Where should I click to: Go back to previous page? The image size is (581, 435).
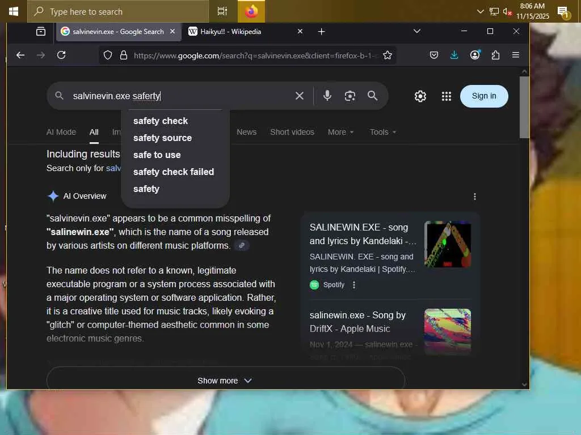pos(20,55)
